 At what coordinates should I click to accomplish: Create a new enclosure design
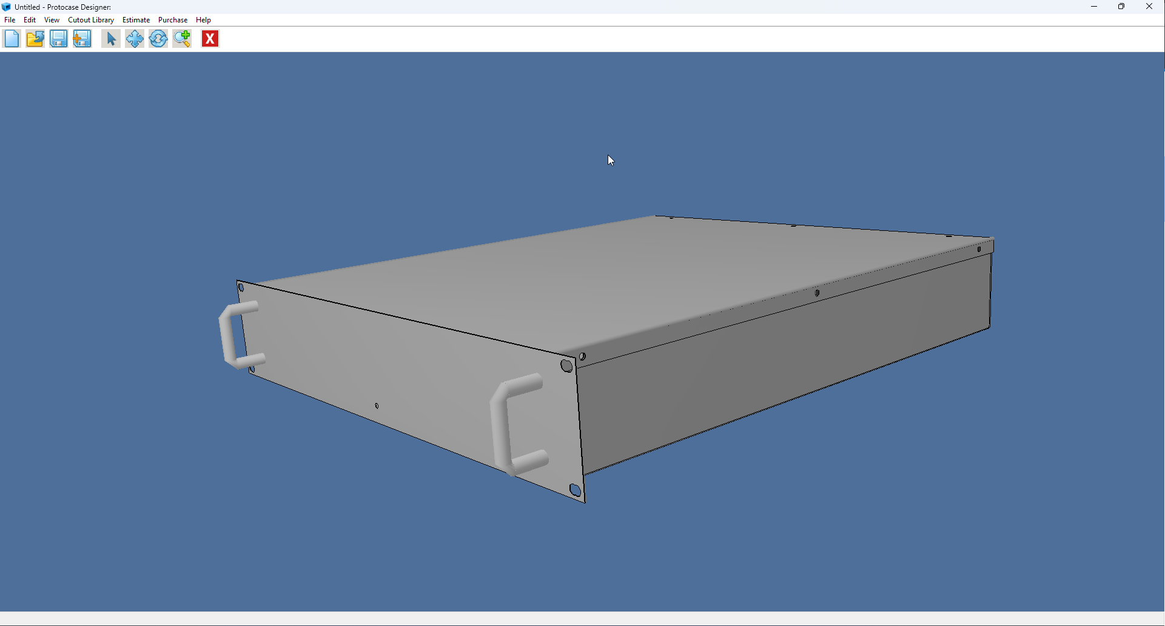tap(12, 38)
